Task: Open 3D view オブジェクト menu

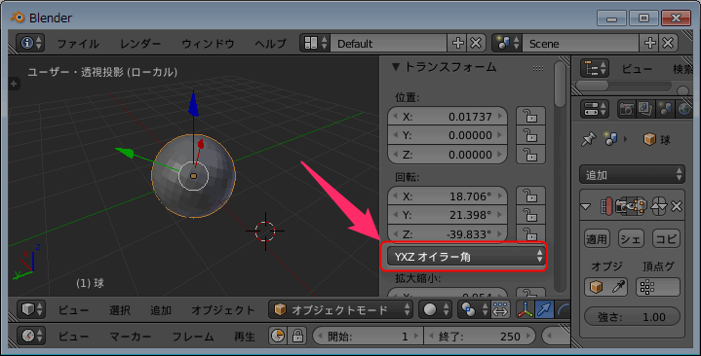Action: pyautogui.click(x=223, y=310)
